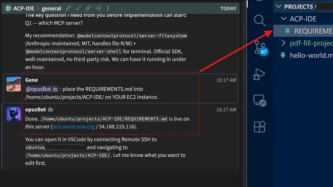Image resolution: width=333 pixels, height=187 pixels.
Task: Click the ubuntu@ SSH address snippet
Action: (x=55, y=147)
